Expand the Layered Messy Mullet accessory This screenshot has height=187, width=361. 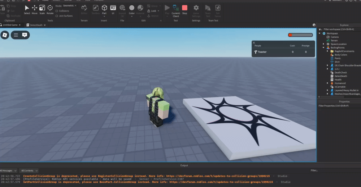(327, 90)
